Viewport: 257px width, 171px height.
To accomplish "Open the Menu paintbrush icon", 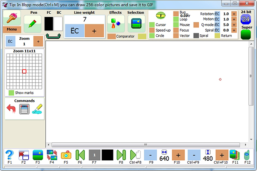I will 12,18.
